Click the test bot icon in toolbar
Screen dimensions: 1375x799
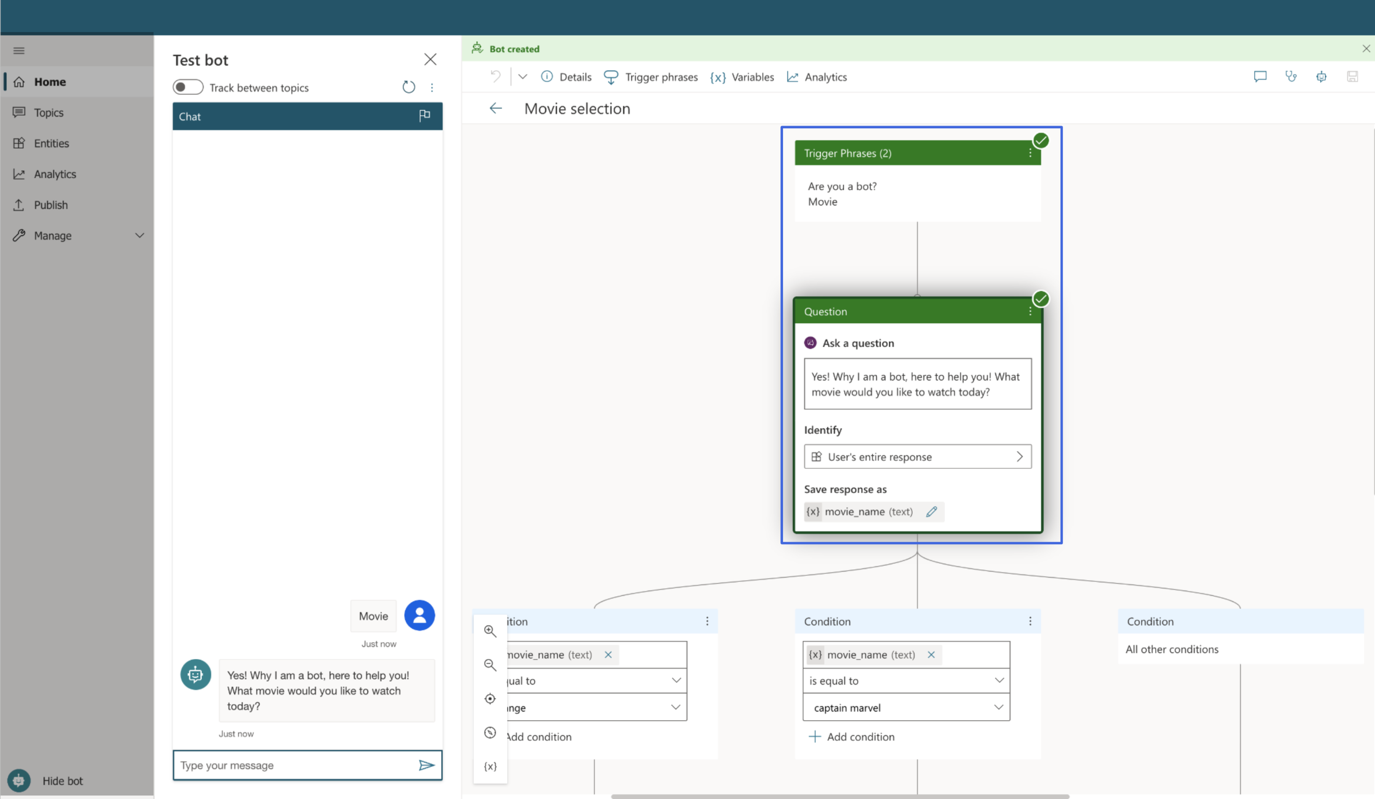coord(1321,77)
